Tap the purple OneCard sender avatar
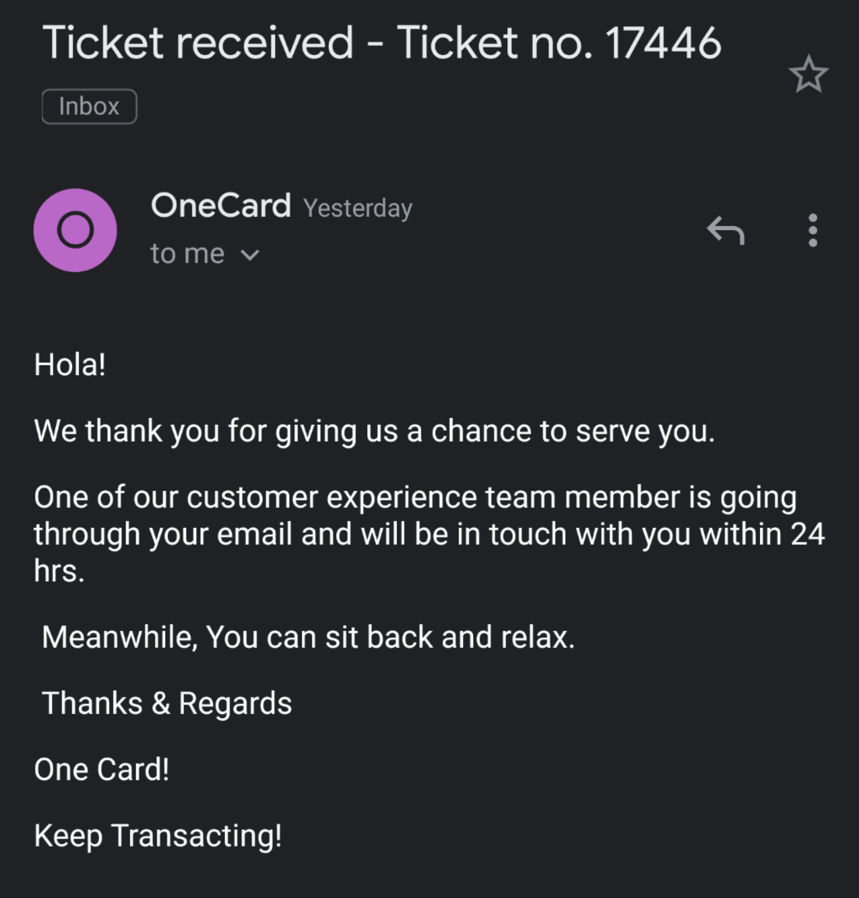Image resolution: width=859 pixels, height=898 pixels. pyautogui.click(x=75, y=230)
